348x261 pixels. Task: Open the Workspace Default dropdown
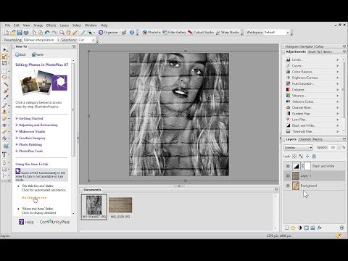276,33
